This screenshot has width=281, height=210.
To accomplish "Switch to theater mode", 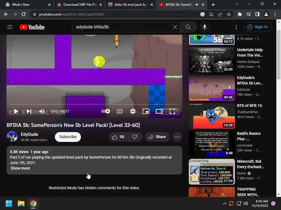I will pos(159,111).
